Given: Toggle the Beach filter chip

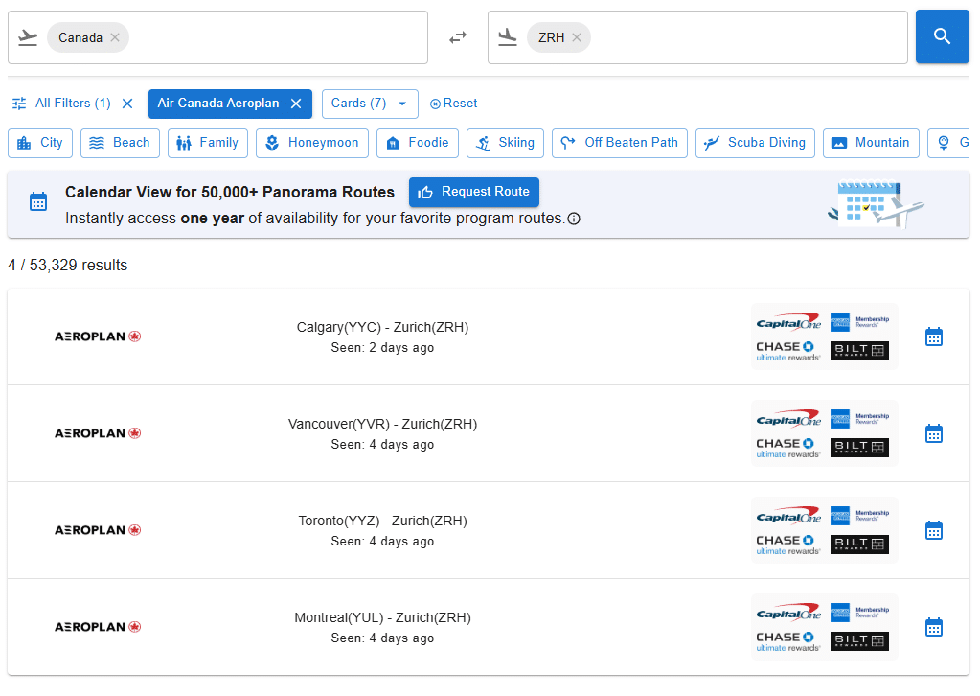Looking at the screenshot, I should point(120,143).
